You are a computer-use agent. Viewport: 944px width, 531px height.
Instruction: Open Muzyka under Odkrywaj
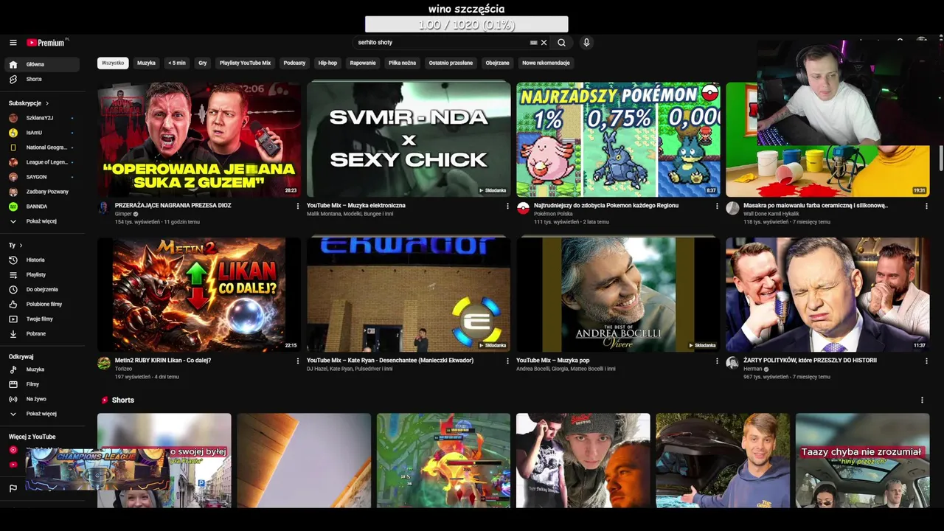click(x=44, y=369)
